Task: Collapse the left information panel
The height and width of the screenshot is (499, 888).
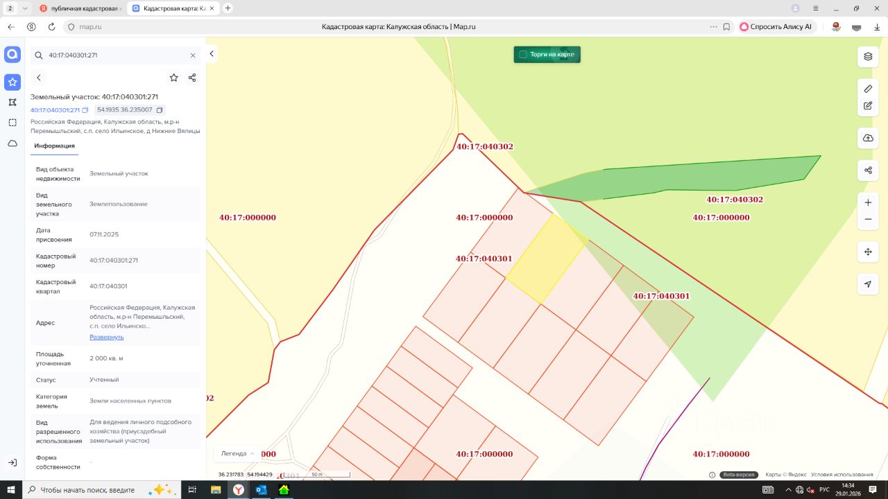Action: point(212,54)
